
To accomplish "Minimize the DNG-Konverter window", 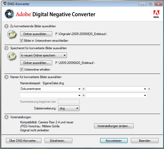I will click(142, 4).
